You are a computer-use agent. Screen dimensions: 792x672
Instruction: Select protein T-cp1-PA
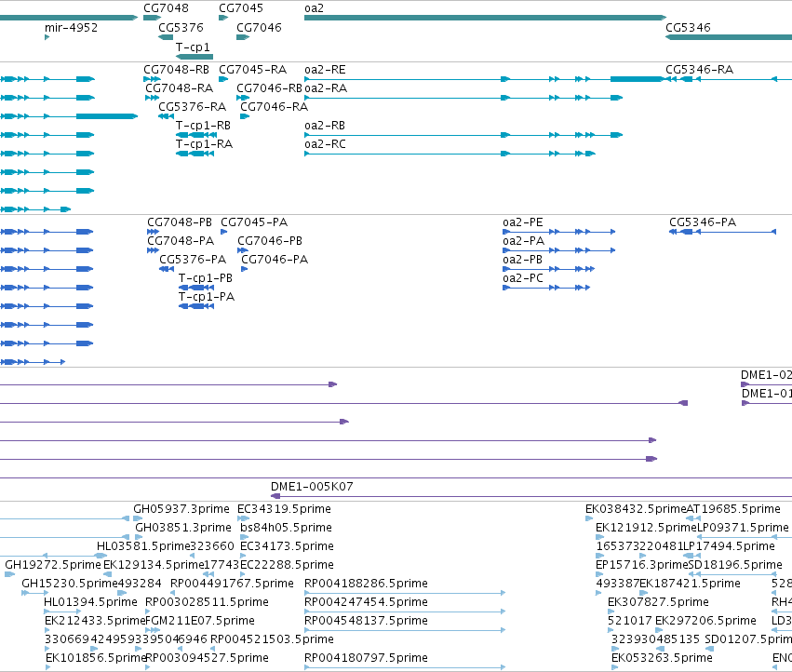coord(207,297)
